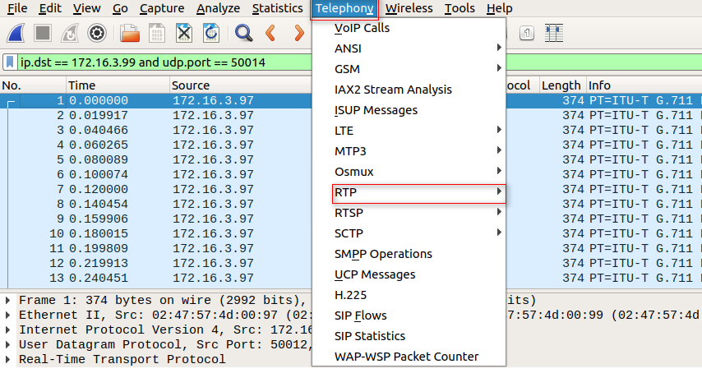
Task: Select packet 2 at time 0.019917
Action: [156, 115]
